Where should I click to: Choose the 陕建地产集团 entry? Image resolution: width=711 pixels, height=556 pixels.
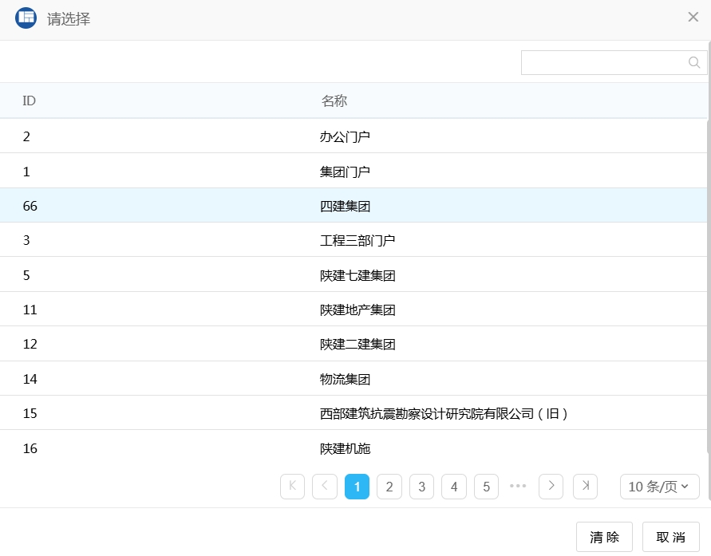[357, 310]
